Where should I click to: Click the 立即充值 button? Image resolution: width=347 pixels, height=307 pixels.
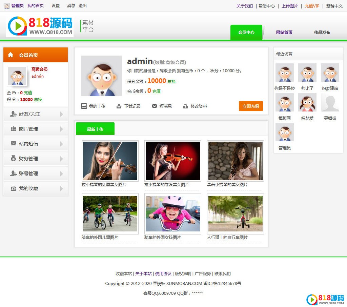point(251,106)
